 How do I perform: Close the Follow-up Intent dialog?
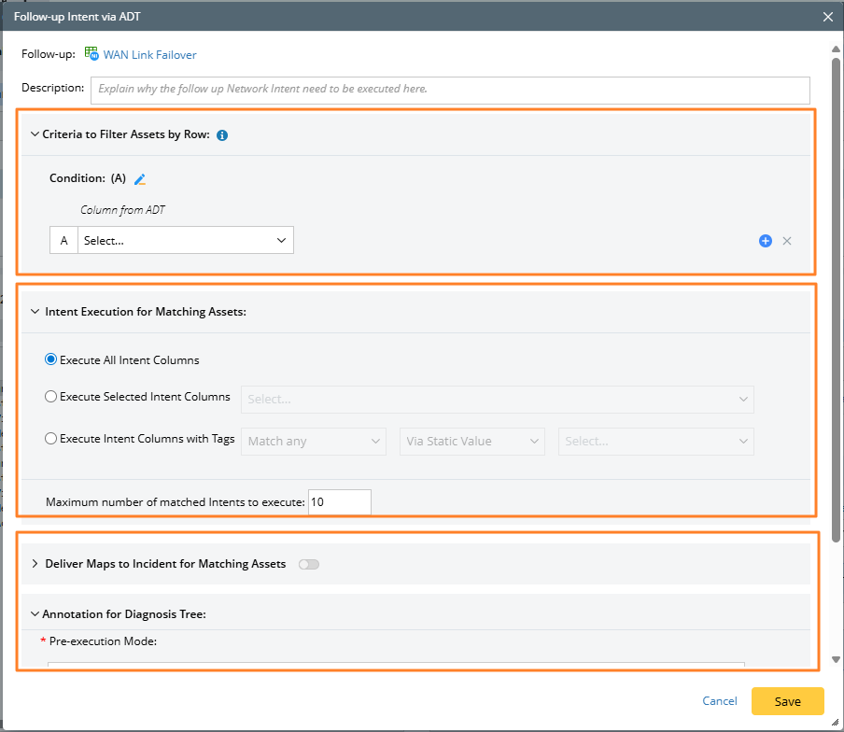click(x=827, y=17)
